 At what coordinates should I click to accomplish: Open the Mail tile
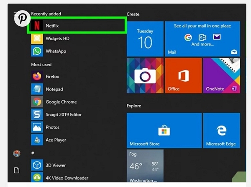(x=202, y=39)
